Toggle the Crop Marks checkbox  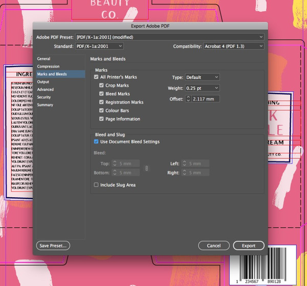click(101, 86)
